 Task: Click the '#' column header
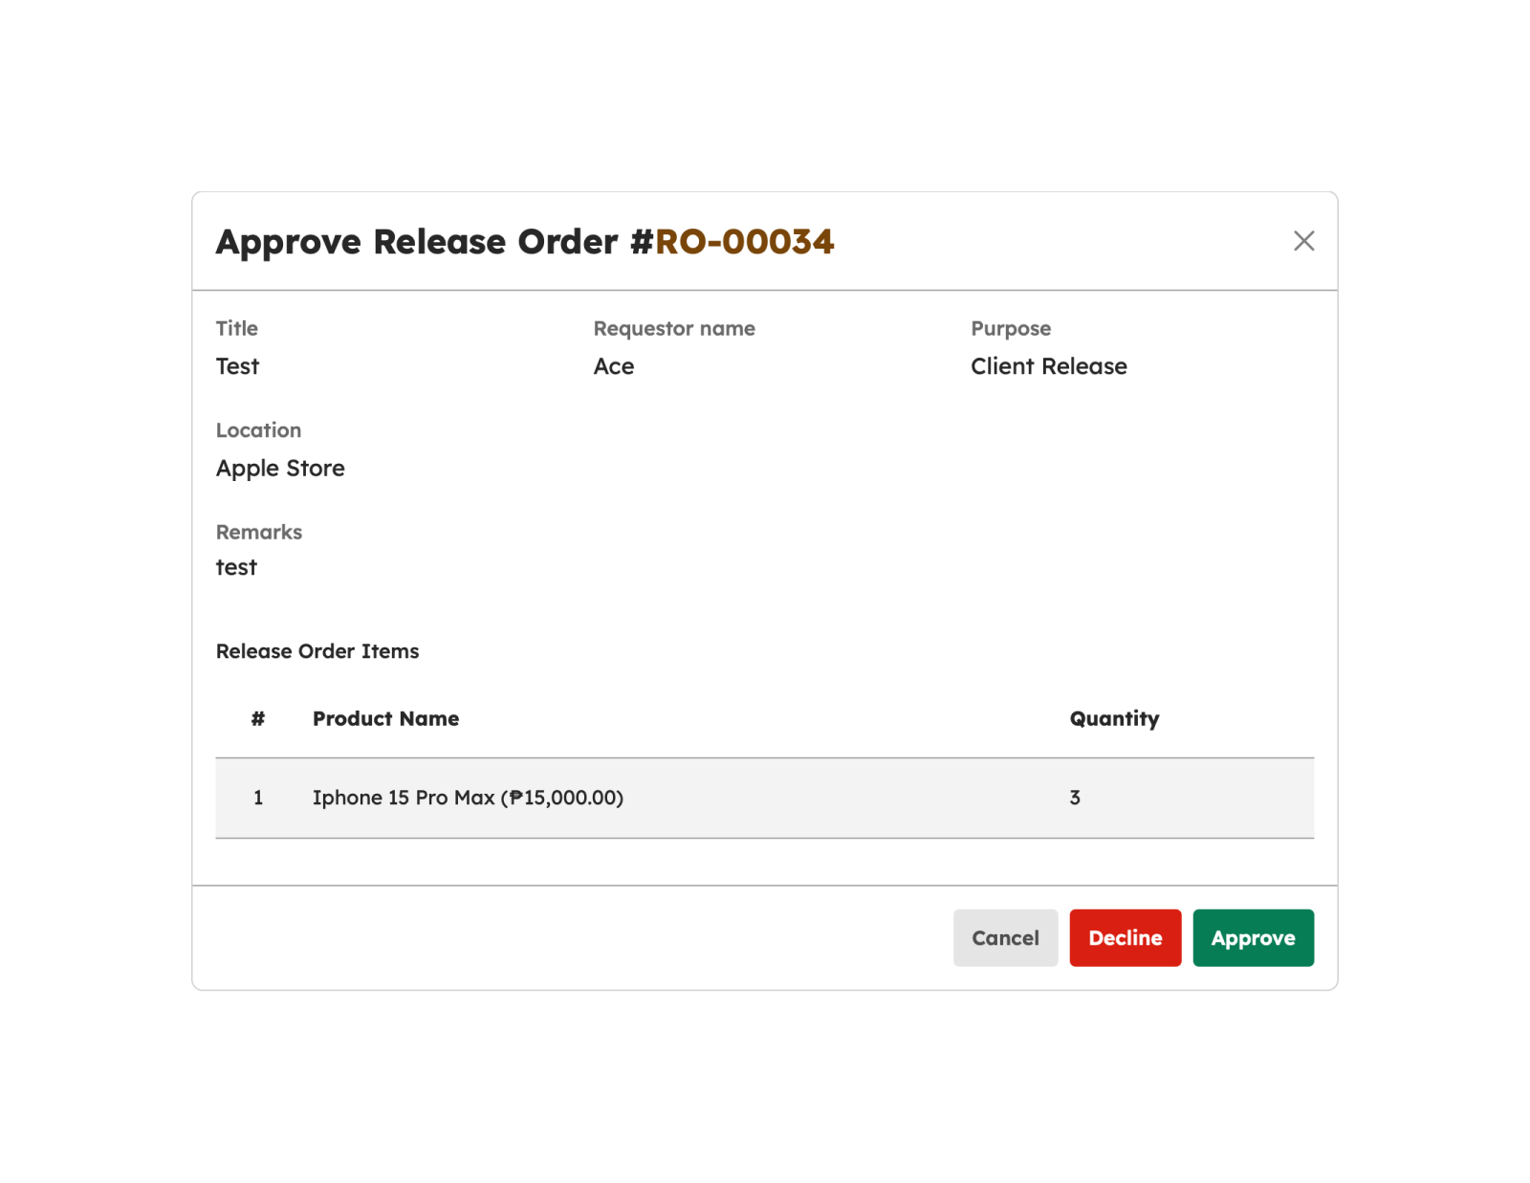point(258,718)
